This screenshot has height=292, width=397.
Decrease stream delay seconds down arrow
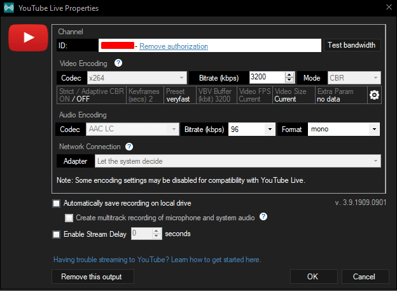(x=157, y=236)
